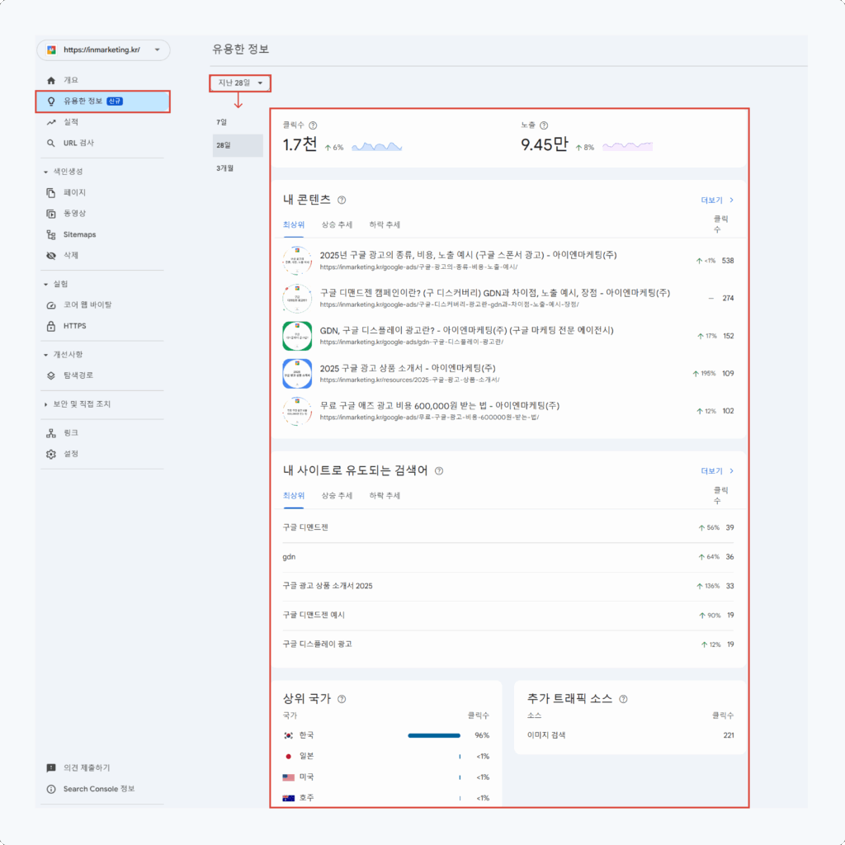This screenshot has width=845, height=845.
Task: Click the help icon beside 내 콘텐츠
Action: coord(342,200)
